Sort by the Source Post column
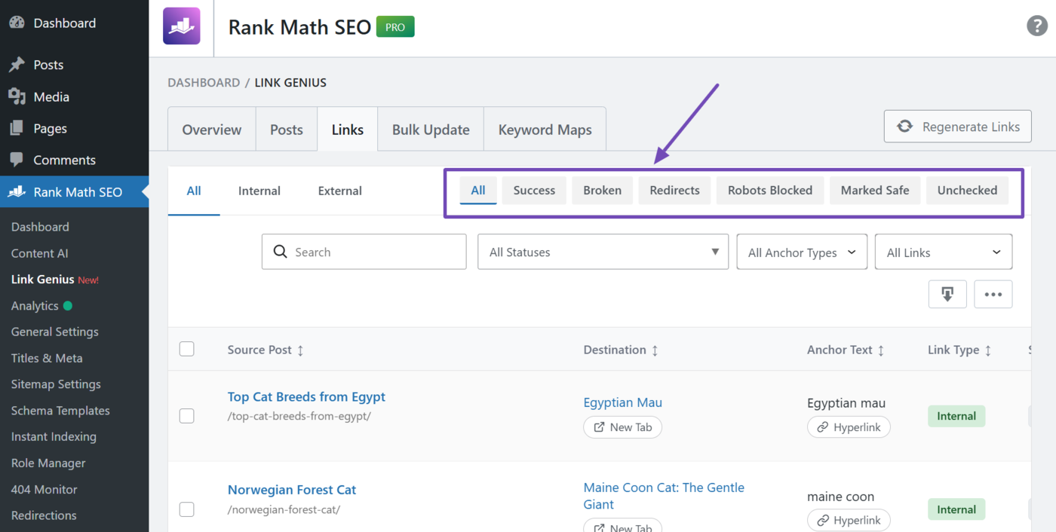Image resolution: width=1056 pixels, height=532 pixels. [x=299, y=350]
